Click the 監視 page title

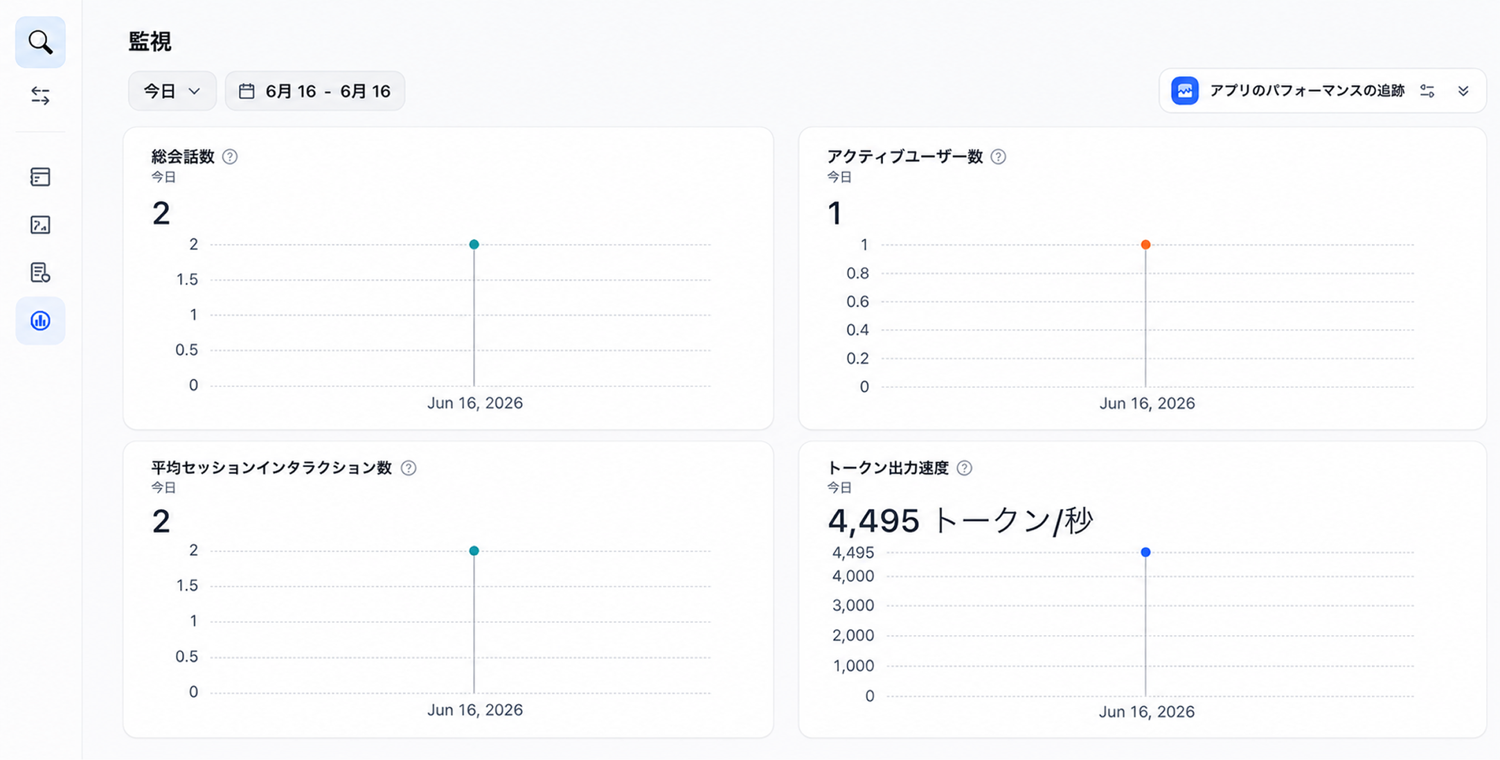pyautogui.click(x=150, y=42)
